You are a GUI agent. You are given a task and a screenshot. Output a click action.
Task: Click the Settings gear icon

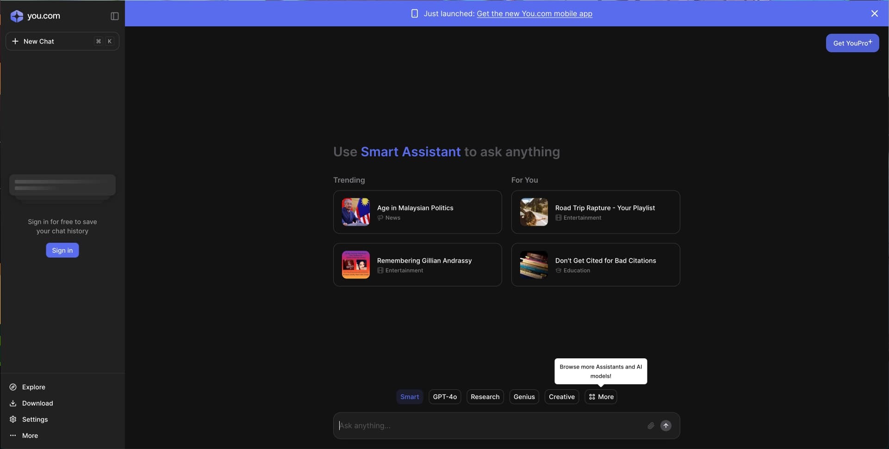coord(13,419)
